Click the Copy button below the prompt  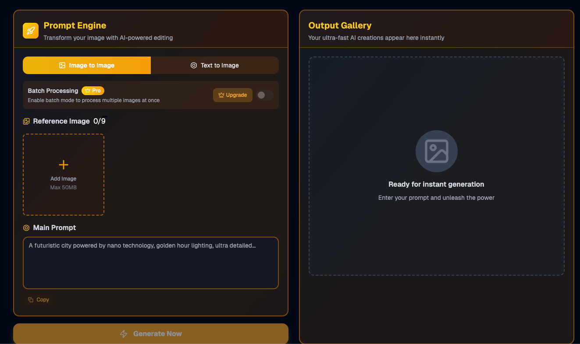tap(39, 300)
